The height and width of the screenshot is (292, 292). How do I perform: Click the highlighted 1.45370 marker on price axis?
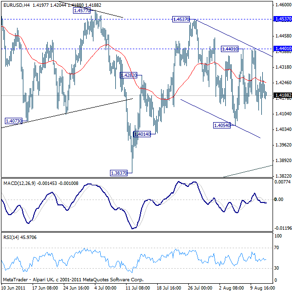pos(283,18)
